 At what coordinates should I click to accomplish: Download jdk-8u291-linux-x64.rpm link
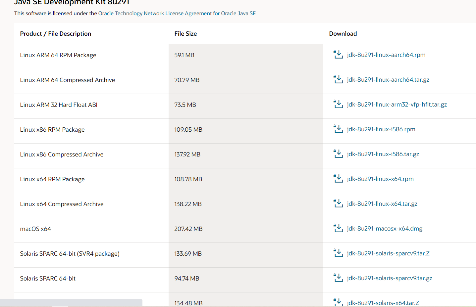coord(380,179)
